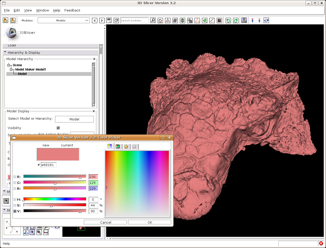Open the Fiducials module icon

[x=197, y=20]
